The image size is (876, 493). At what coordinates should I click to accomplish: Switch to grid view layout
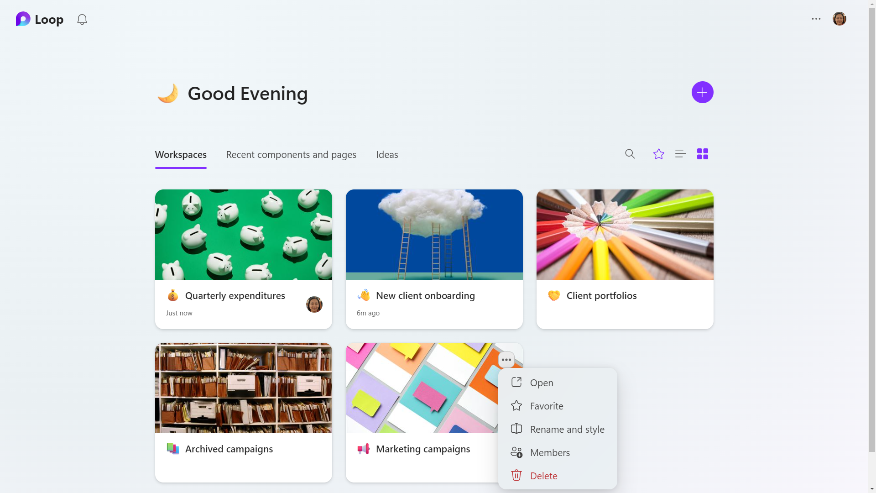702,154
